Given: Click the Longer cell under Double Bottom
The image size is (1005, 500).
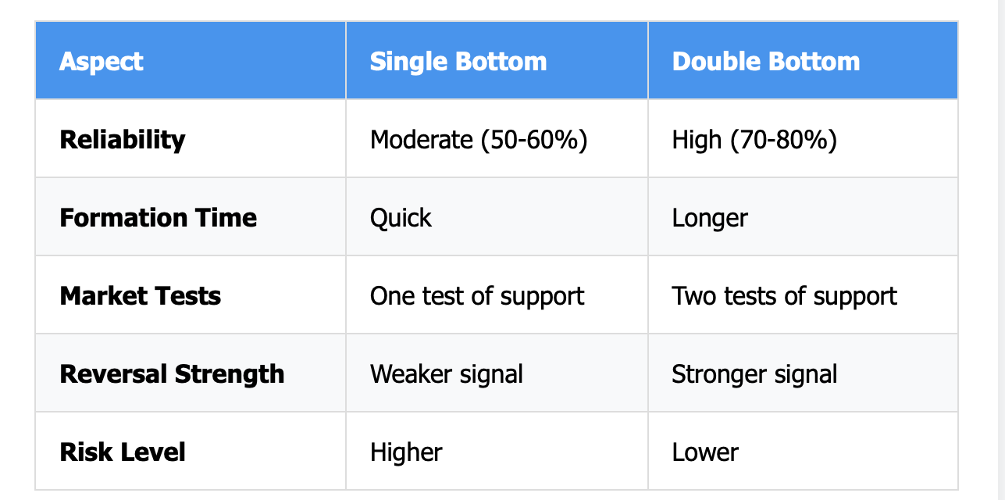Looking at the screenshot, I should tap(803, 217).
